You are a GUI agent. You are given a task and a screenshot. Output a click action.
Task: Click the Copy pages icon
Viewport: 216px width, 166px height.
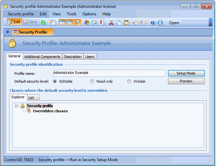[x=119, y=22]
